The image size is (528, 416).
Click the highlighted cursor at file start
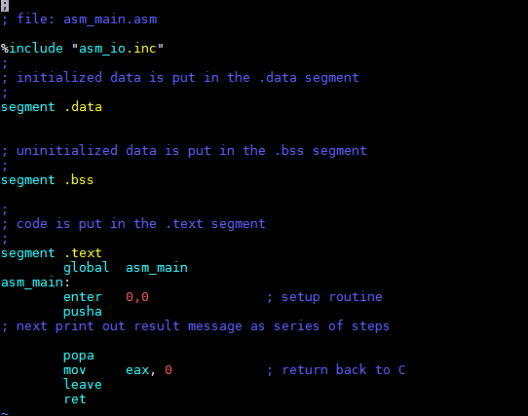click(4, 6)
